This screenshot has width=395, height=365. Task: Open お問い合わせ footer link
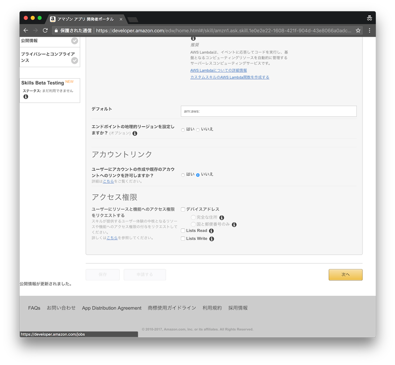(61, 308)
